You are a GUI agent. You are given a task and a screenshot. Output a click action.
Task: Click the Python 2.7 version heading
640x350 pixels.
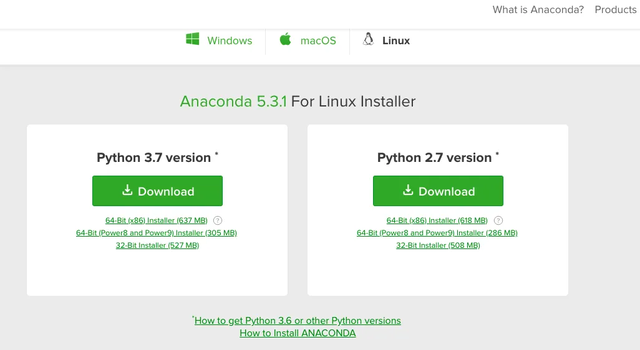[x=438, y=158]
